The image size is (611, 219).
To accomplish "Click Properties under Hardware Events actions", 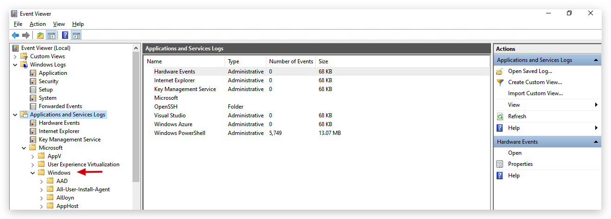I will pyautogui.click(x=520, y=164).
